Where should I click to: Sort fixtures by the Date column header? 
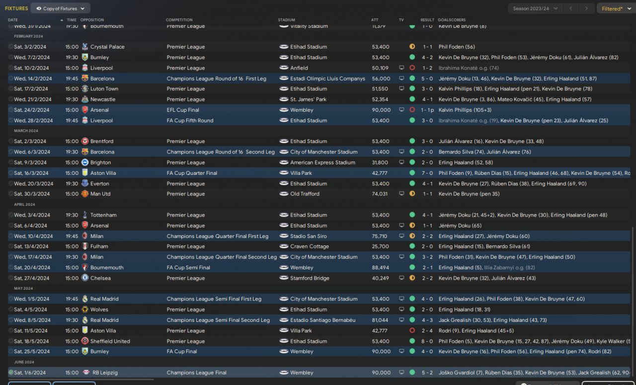[13, 20]
